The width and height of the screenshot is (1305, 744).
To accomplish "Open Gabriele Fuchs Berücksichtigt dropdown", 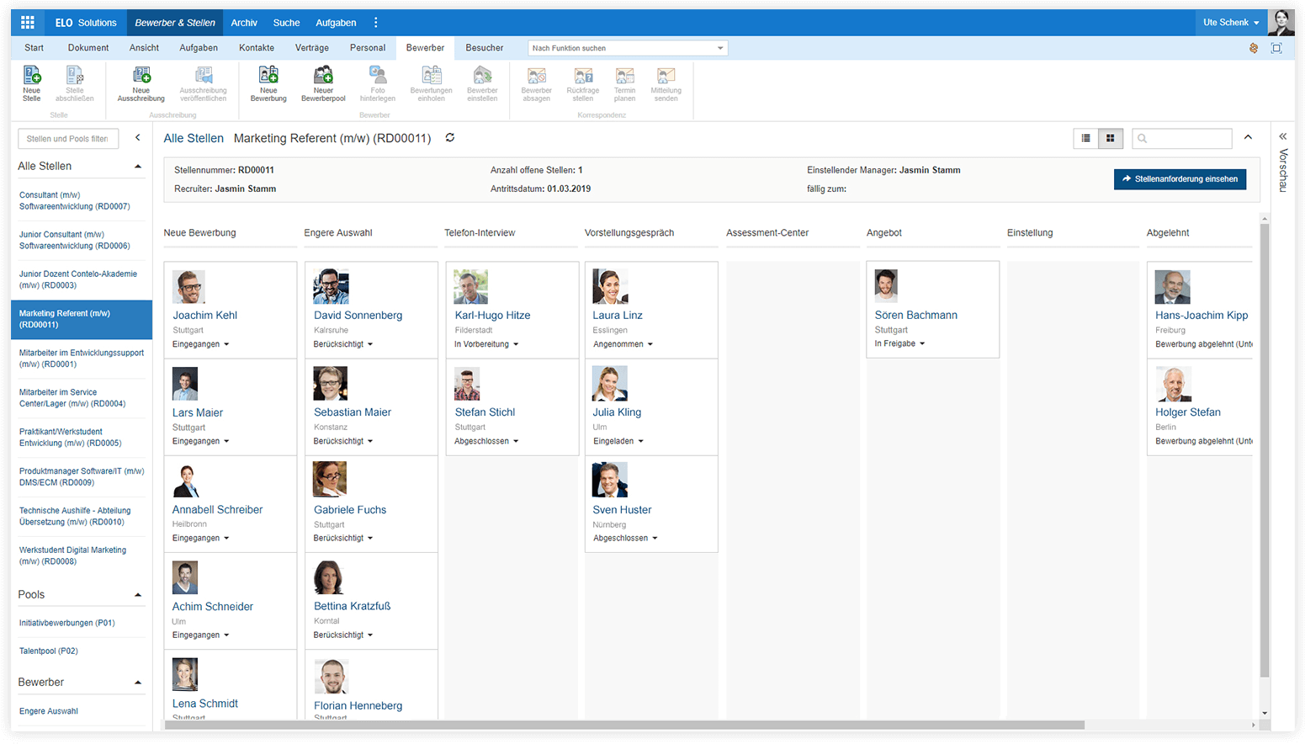I will click(x=343, y=538).
